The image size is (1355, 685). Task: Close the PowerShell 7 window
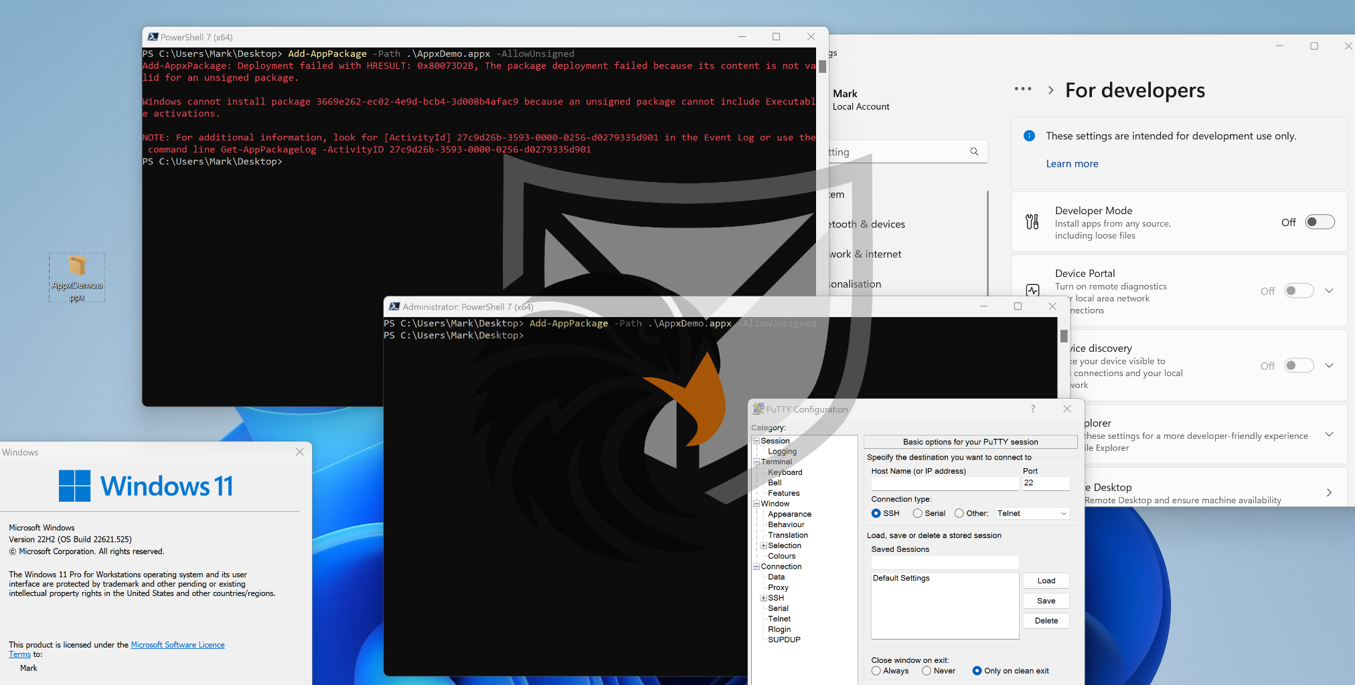(x=811, y=37)
